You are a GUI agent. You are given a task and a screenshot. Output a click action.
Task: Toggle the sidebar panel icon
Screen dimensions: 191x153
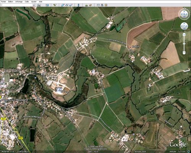pos(47,5)
